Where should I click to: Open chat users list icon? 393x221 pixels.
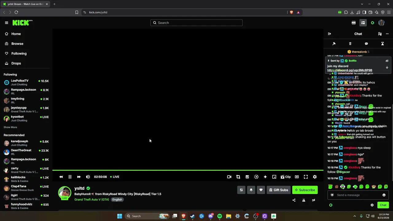[x=380, y=34]
